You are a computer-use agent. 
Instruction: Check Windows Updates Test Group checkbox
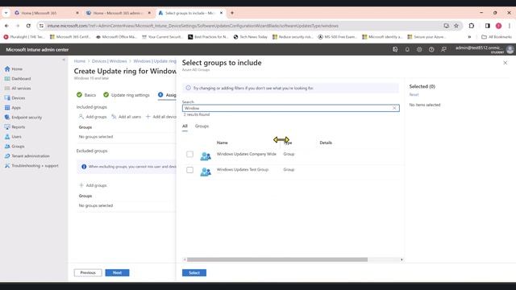190,170
